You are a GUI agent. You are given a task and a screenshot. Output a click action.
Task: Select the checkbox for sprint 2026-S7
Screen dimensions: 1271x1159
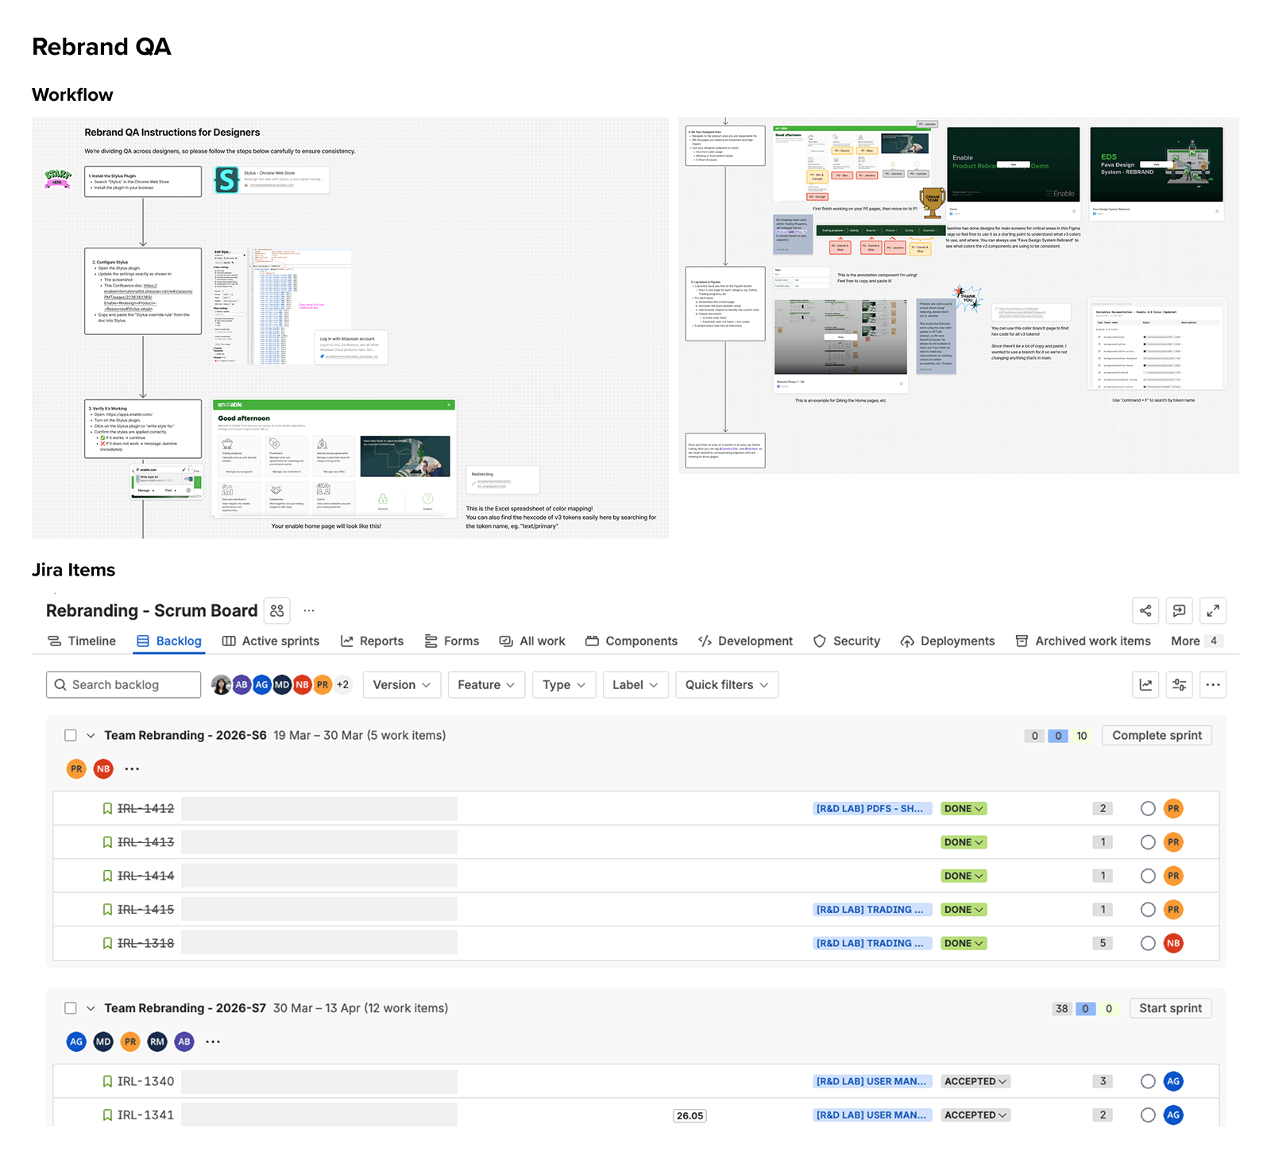coord(71,1007)
